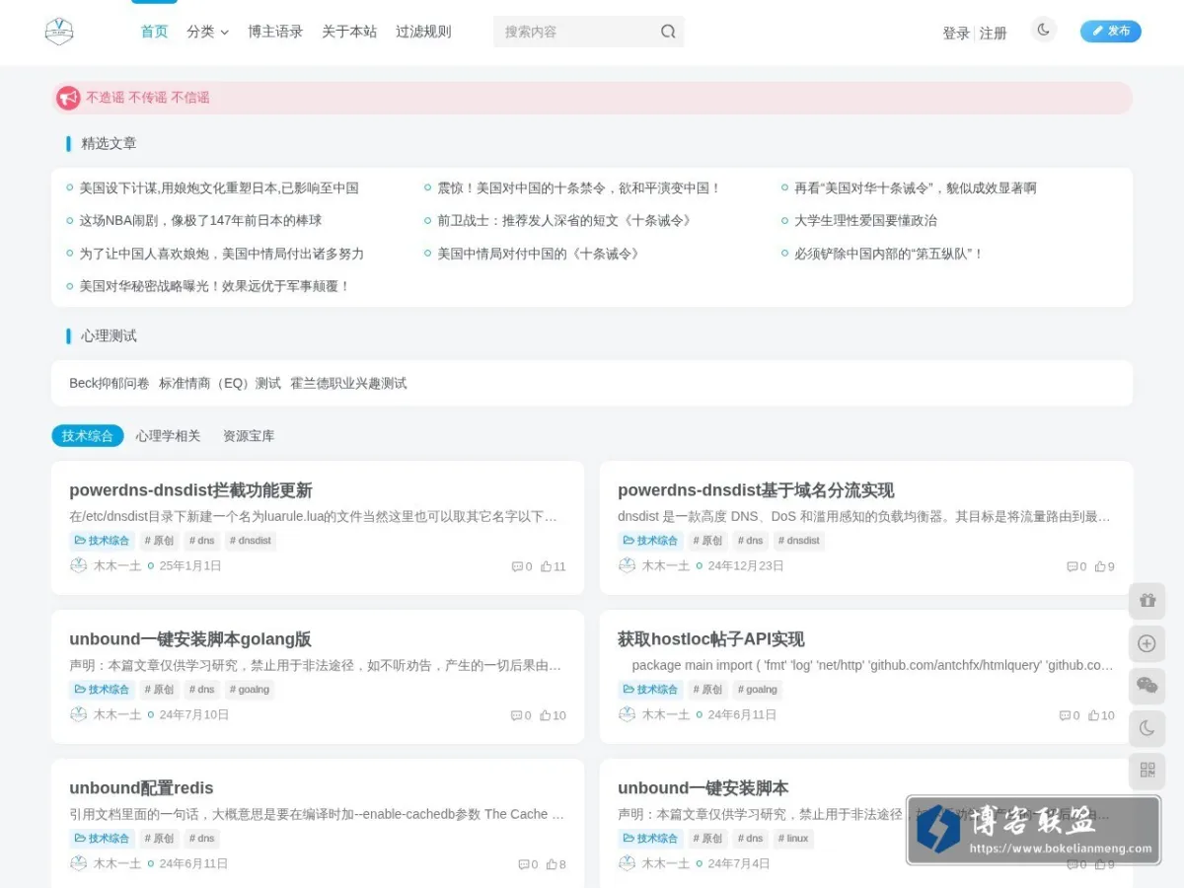
Task: Click # dnsdist tag on powerdns-dnsdist拦截功能更新 card
Action: point(251,541)
